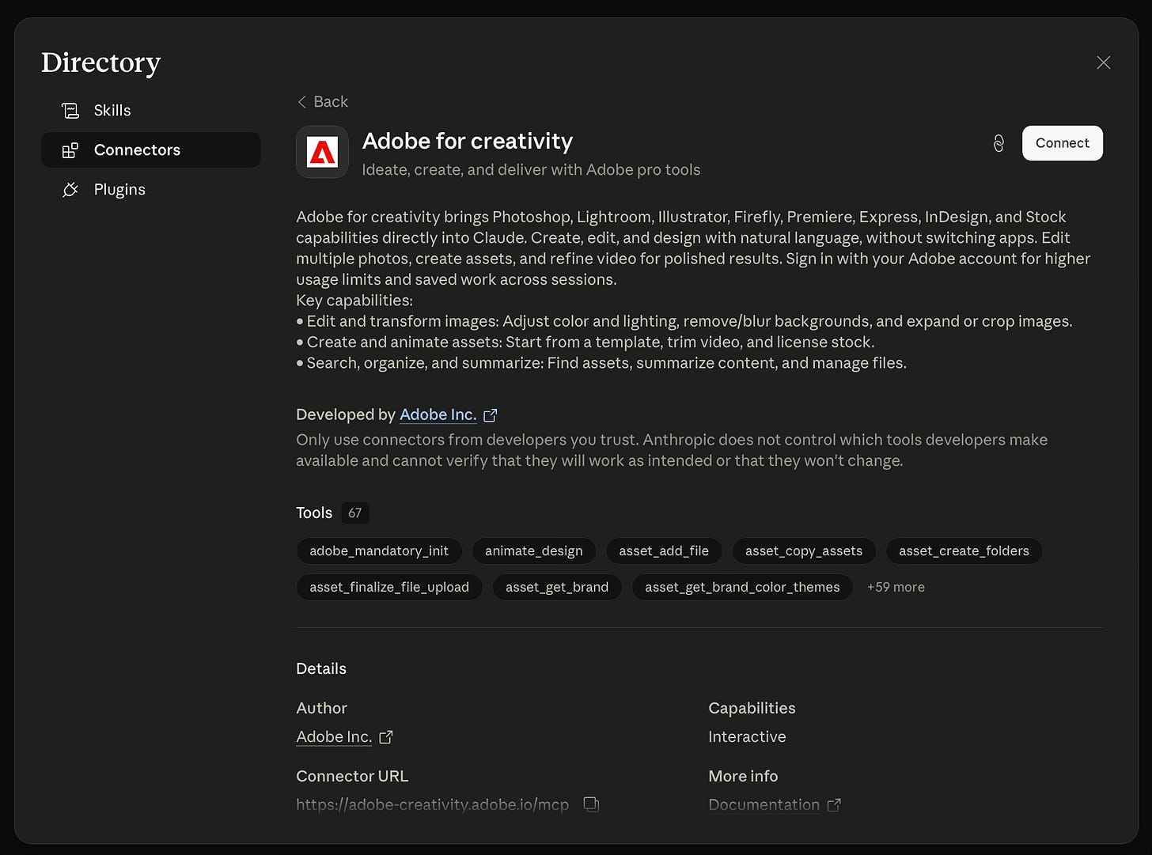Click the Capabilities label
The width and height of the screenshot is (1152, 855).
(x=752, y=708)
